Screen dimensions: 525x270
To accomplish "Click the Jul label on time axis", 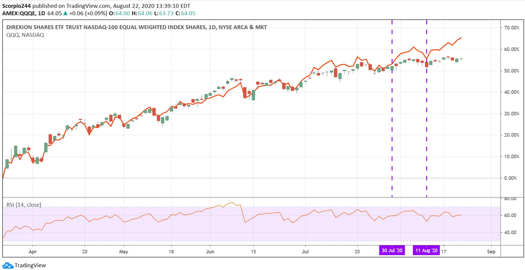I will tap(305, 251).
